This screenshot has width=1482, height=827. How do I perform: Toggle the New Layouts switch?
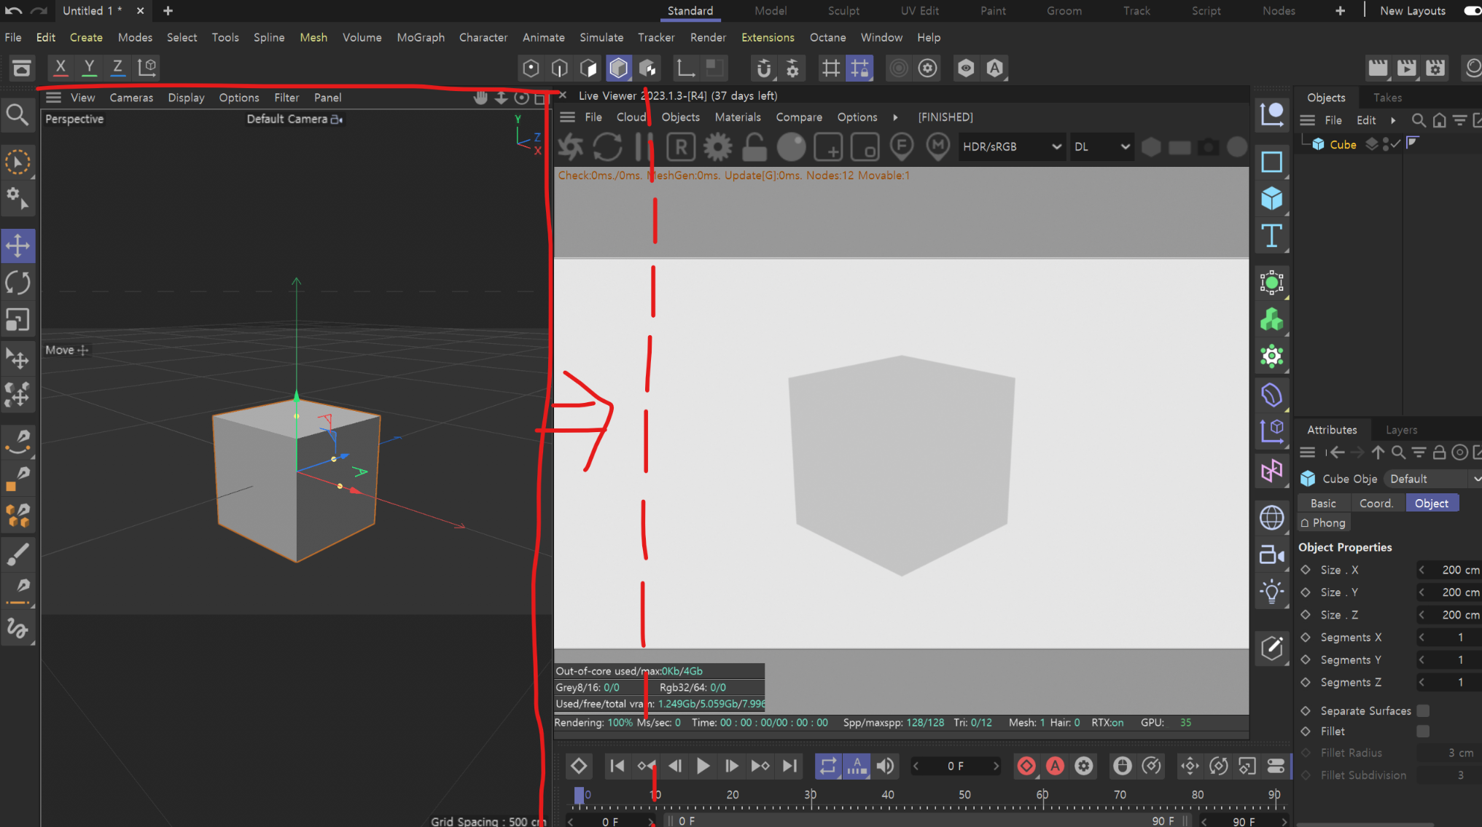pos(1473,11)
